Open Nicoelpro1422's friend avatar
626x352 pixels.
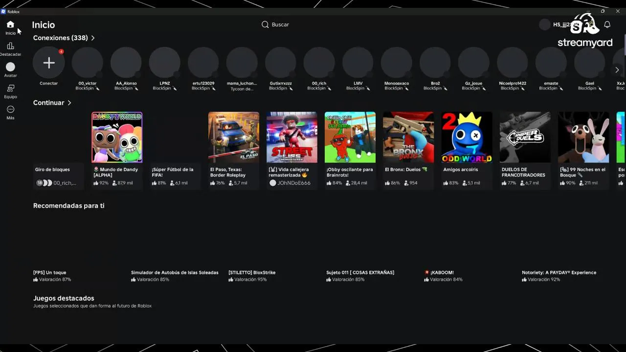point(513,63)
